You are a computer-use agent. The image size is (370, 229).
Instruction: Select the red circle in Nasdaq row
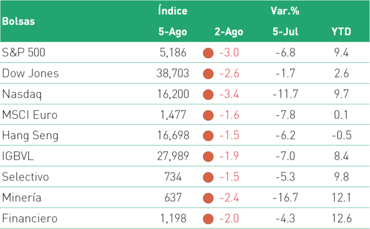[208, 95]
